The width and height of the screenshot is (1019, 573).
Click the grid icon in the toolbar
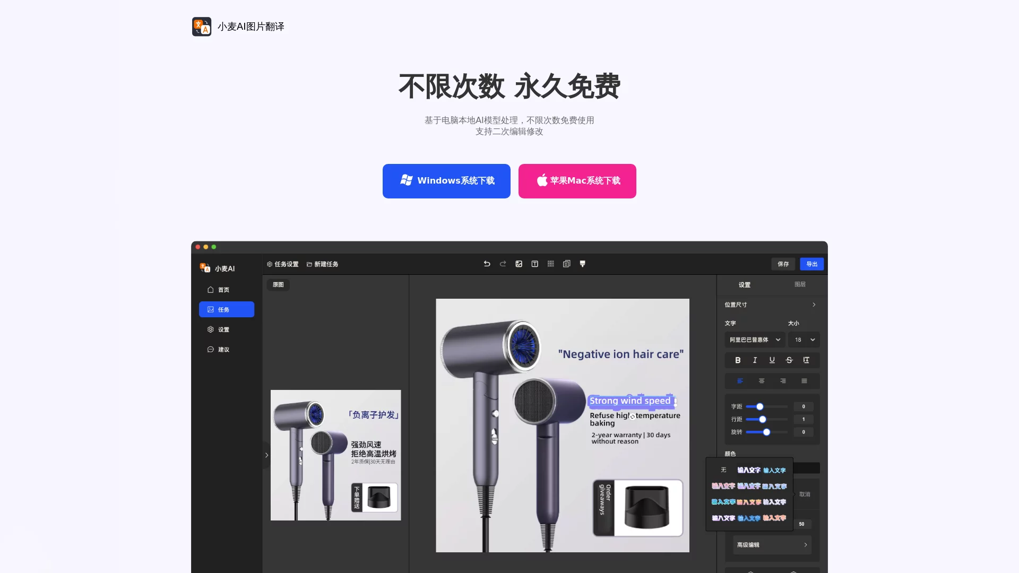click(550, 264)
